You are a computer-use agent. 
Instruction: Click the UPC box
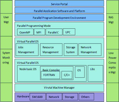click(69, 32)
